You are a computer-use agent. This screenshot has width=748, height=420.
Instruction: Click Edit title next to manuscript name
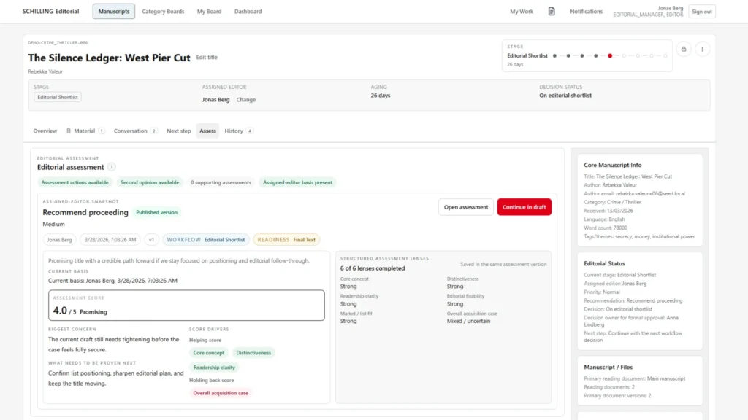coord(207,58)
